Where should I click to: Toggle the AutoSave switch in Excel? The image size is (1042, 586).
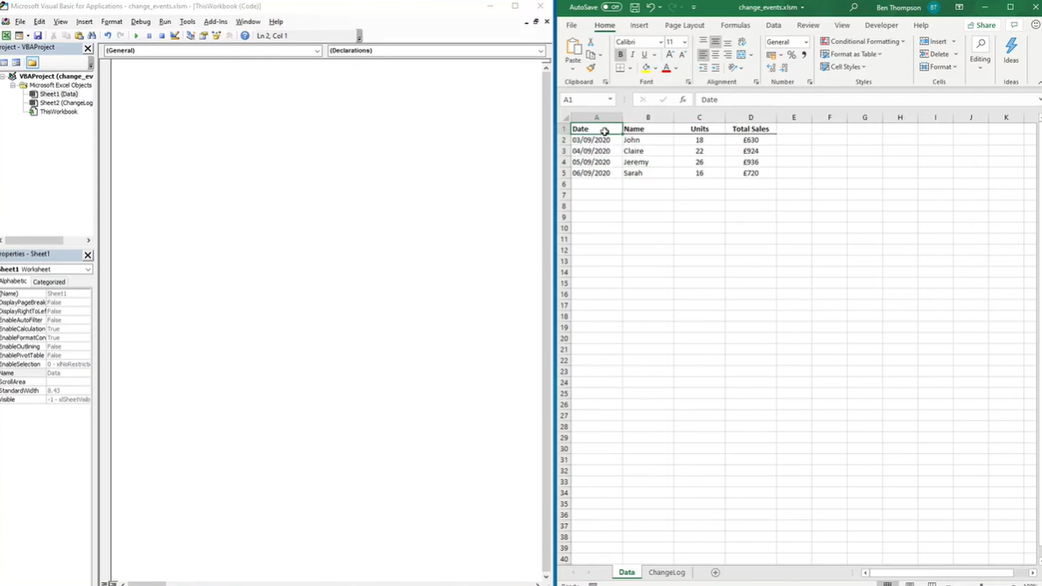pyautogui.click(x=610, y=7)
